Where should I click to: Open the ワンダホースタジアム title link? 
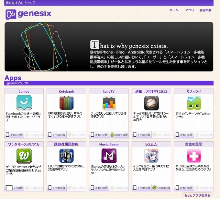pos(24,144)
